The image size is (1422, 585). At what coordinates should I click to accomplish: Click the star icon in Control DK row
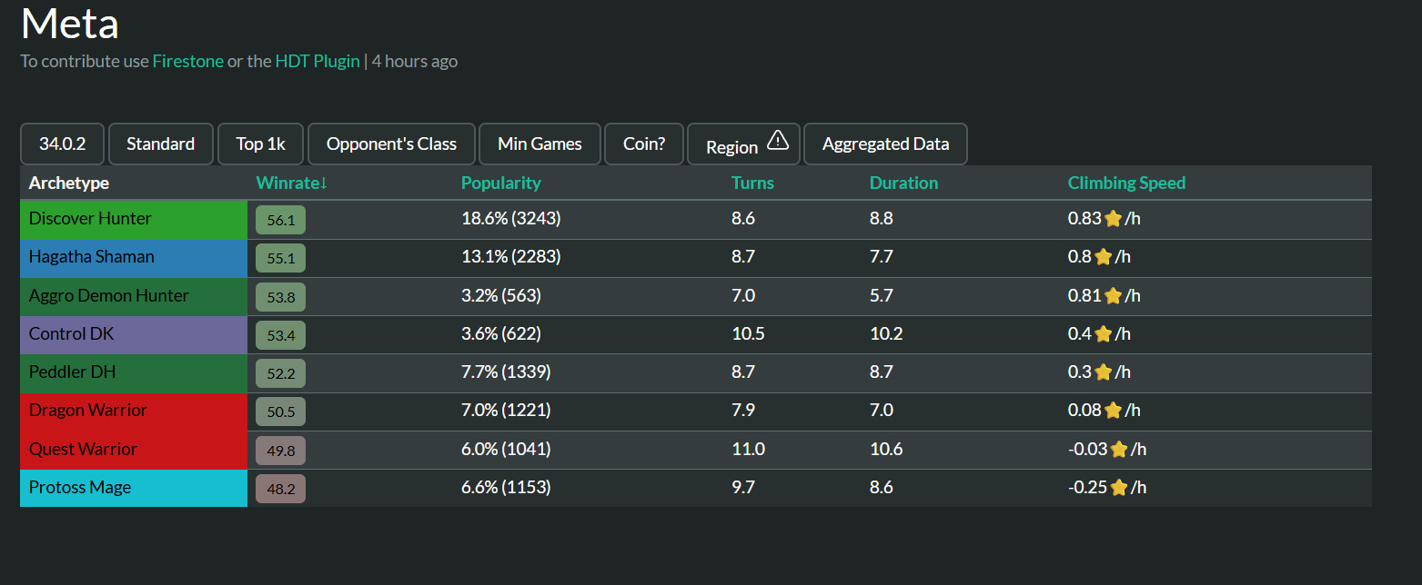point(1104,334)
